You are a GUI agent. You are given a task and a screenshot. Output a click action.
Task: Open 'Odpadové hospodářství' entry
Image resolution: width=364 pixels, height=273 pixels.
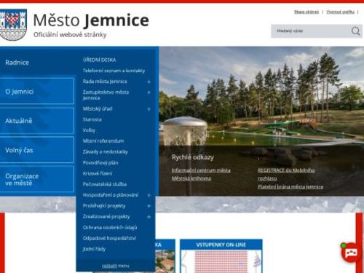pyautogui.click(x=109, y=238)
